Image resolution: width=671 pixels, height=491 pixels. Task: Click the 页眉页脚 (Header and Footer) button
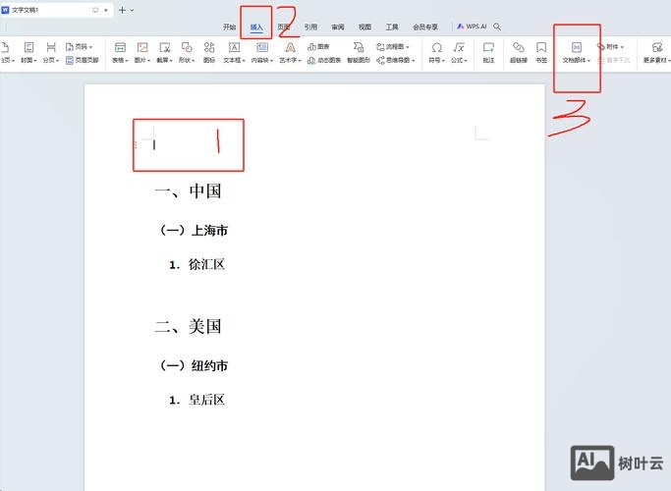(x=82, y=60)
